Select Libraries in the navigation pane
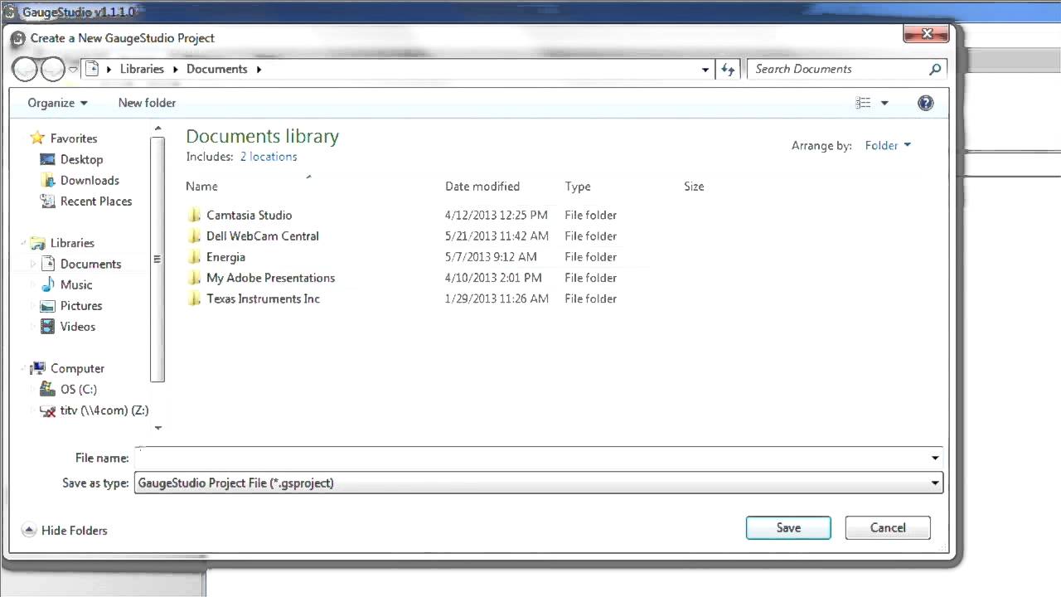The height and width of the screenshot is (597, 1061). coord(72,243)
